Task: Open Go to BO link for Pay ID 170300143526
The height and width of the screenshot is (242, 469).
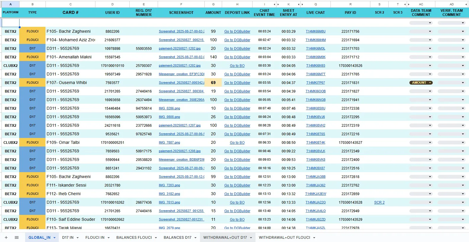Action: point(237,66)
